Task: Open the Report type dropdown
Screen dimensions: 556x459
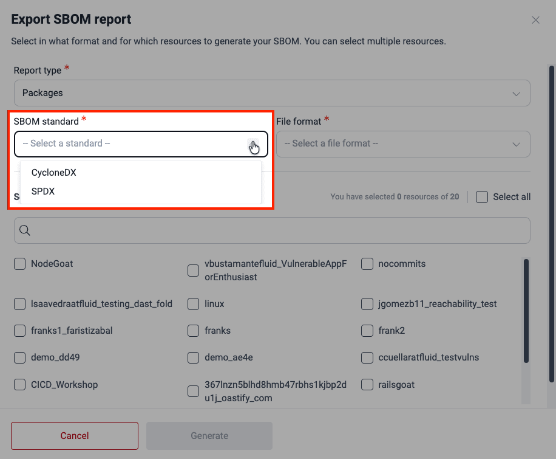Action: 272,93
